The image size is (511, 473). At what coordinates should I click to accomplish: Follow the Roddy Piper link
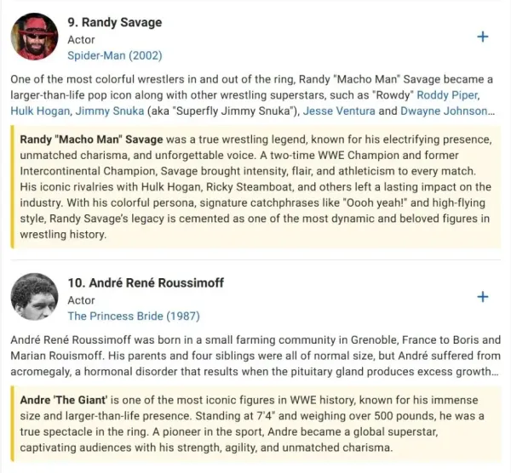tap(448, 95)
